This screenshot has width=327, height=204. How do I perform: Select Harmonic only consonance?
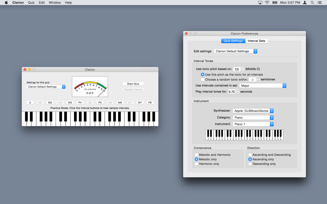[197, 164]
